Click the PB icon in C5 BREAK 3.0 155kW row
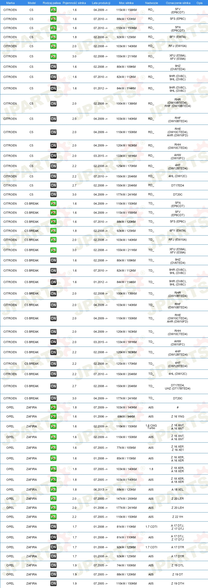This screenshot has width=208, height=588. pos(53,250)
